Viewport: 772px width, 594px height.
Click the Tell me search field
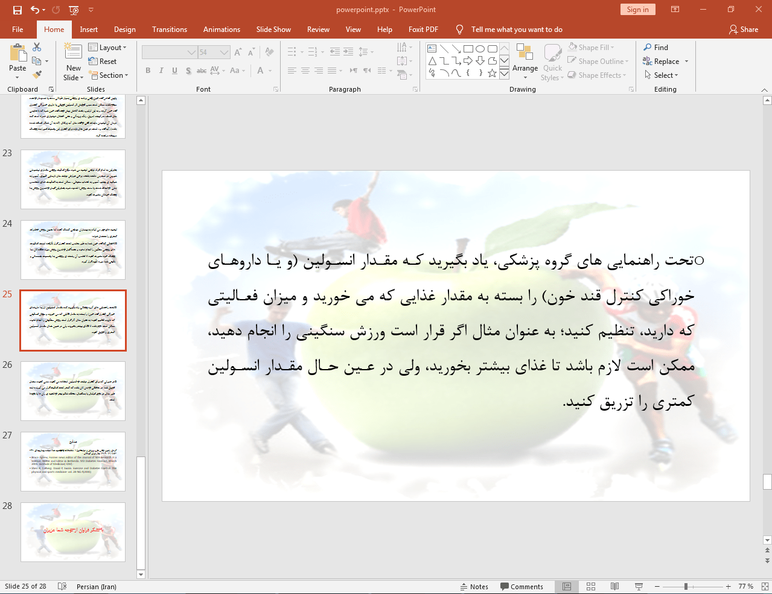tap(517, 29)
